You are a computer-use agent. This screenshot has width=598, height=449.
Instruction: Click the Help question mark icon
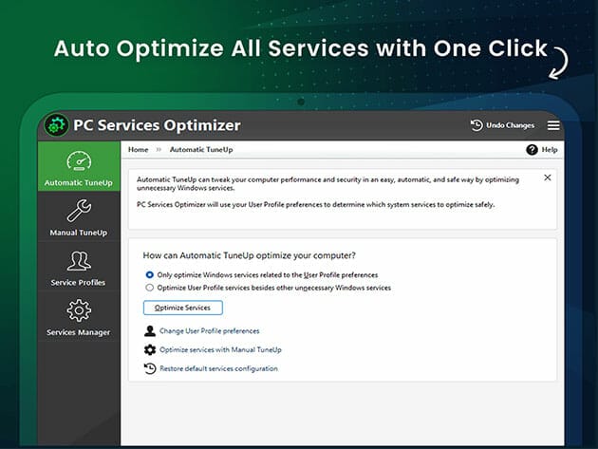pyautogui.click(x=533, y=150)
